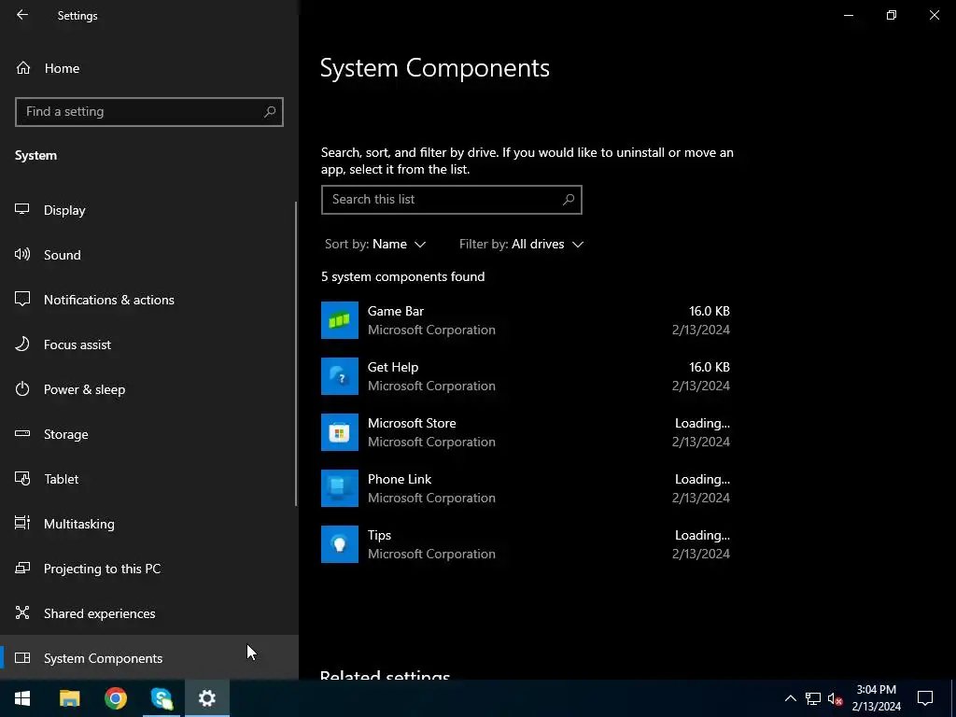Open File Explorer from taskbar
Image resolution: width=956 pixels, height=717 pixels.
[69, 698]
